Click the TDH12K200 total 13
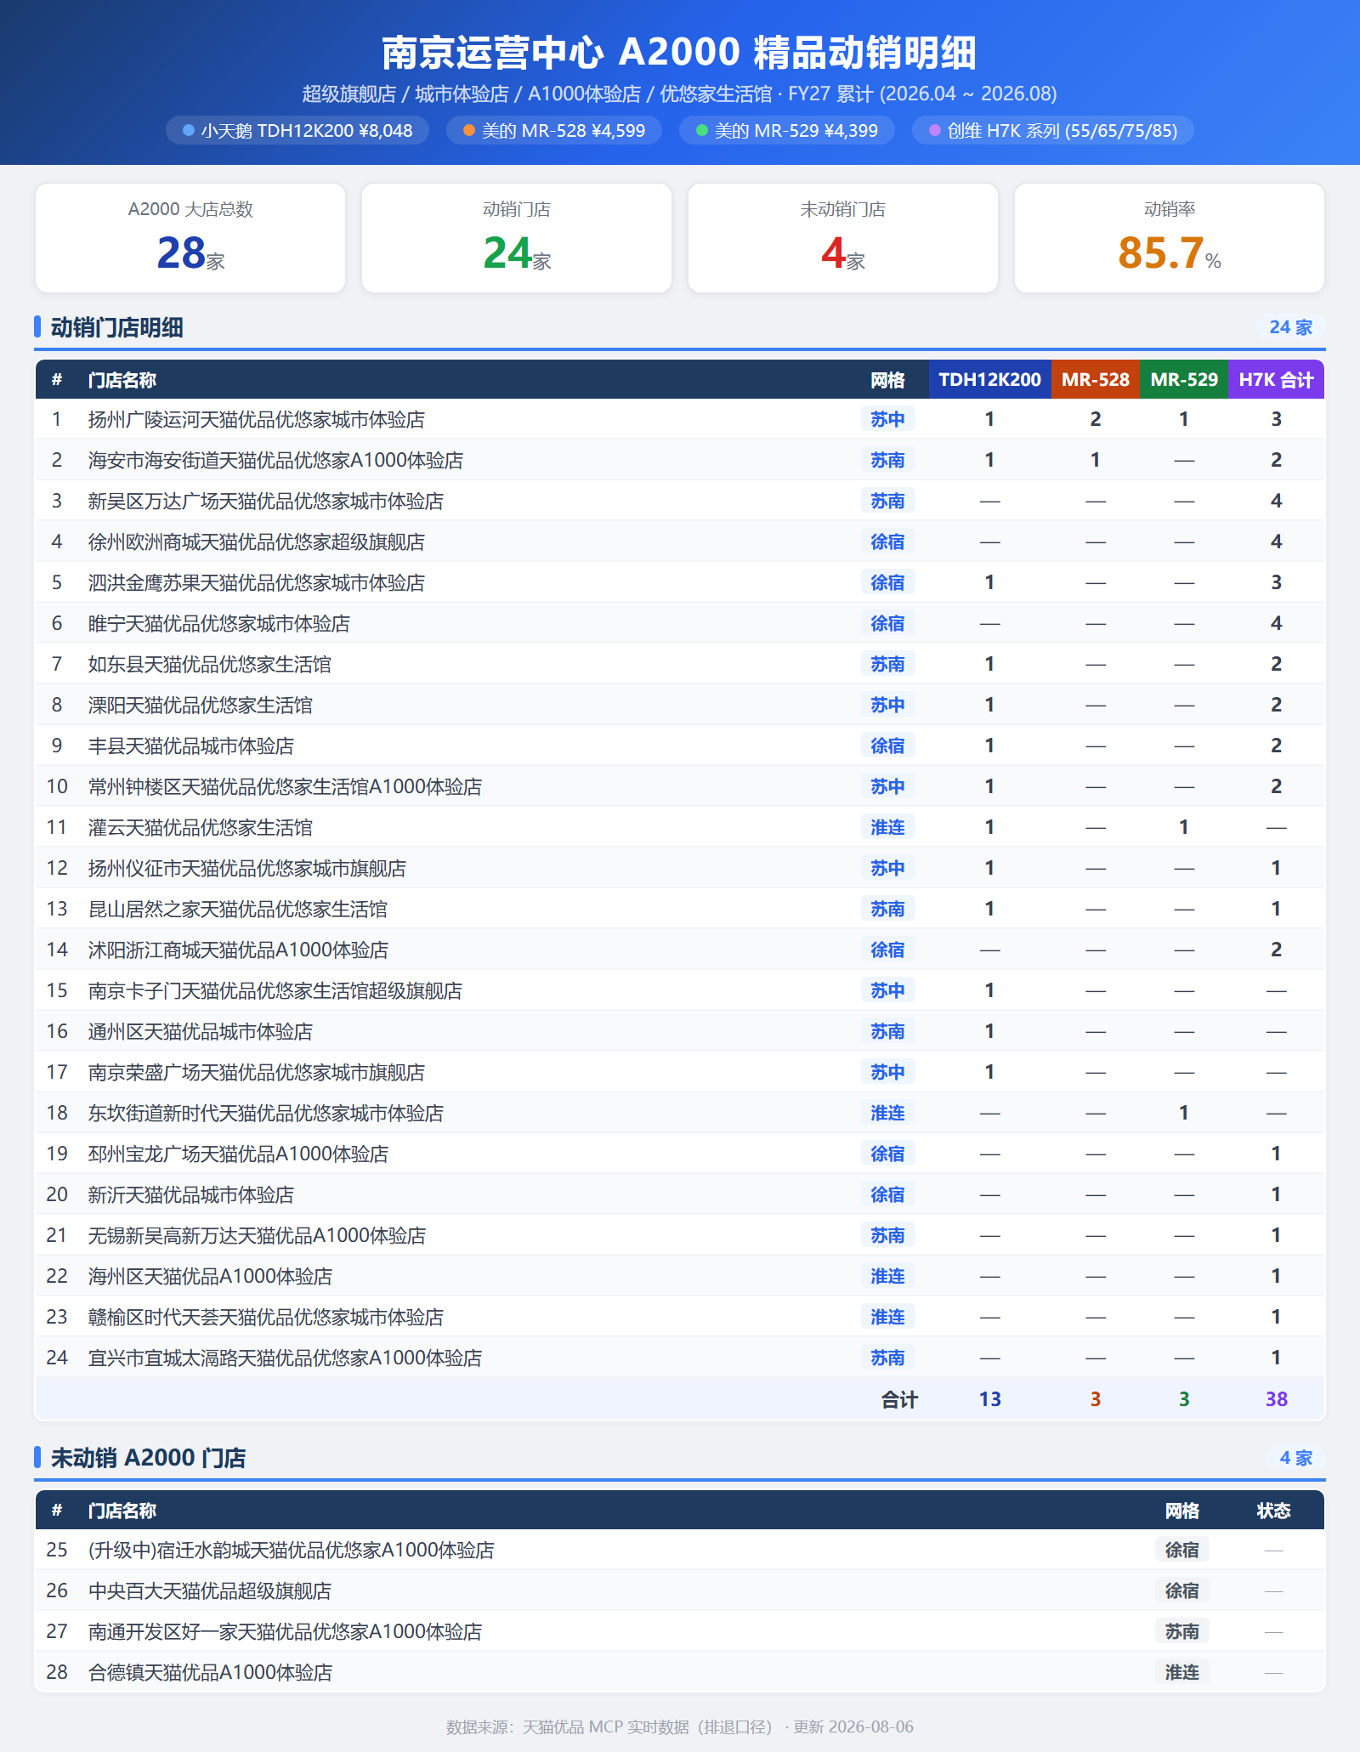 click(989, 1399)
